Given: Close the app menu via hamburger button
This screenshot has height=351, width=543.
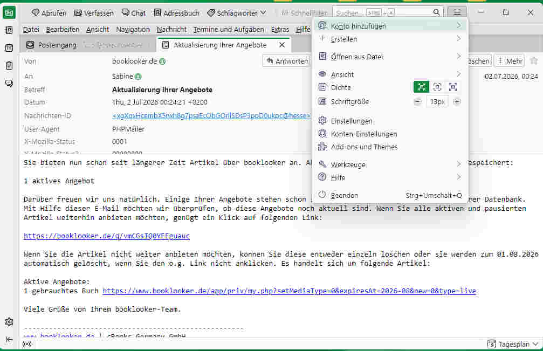Looking at the screenshot, I should [457, 12].
